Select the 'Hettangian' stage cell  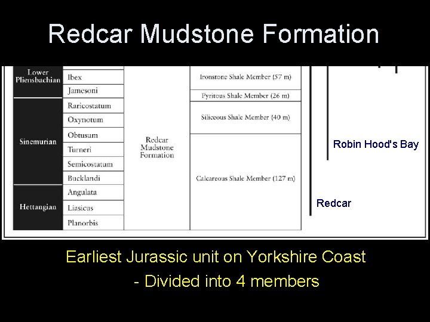38,208
